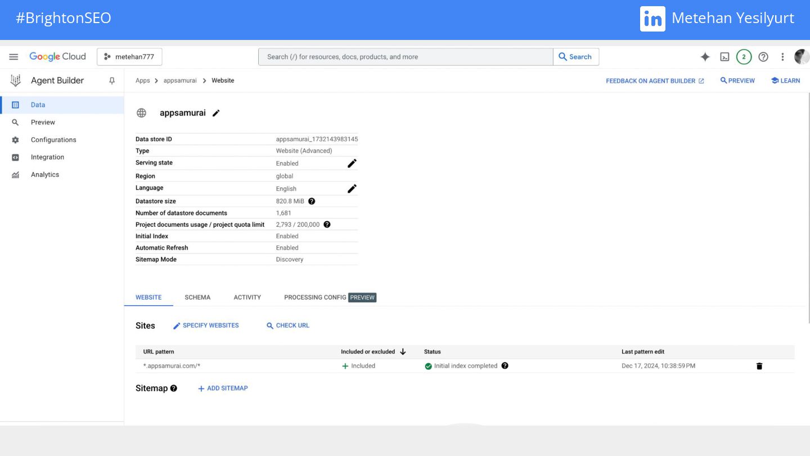Image resolution: width=810 pixels, height=456 pixels.
Task: Click the Configurations gear icon
Action: [15, 140]
